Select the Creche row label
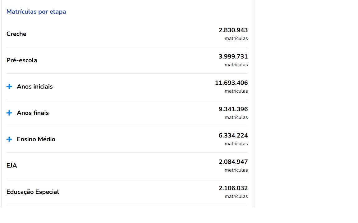 (16, 34)
